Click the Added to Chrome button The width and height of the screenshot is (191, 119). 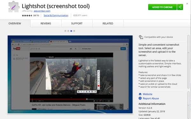(162, 7)
